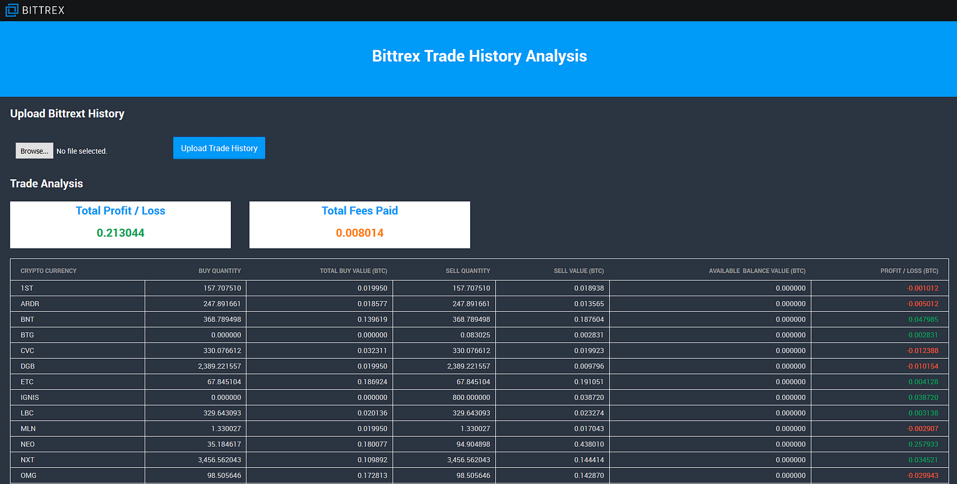Click the BTG sell quantity 0.083025

[476, 335]
